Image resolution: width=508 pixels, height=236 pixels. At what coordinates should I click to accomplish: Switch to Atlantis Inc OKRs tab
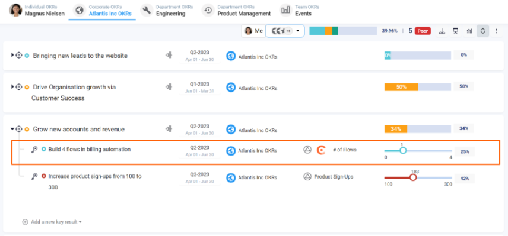point(103,11)
